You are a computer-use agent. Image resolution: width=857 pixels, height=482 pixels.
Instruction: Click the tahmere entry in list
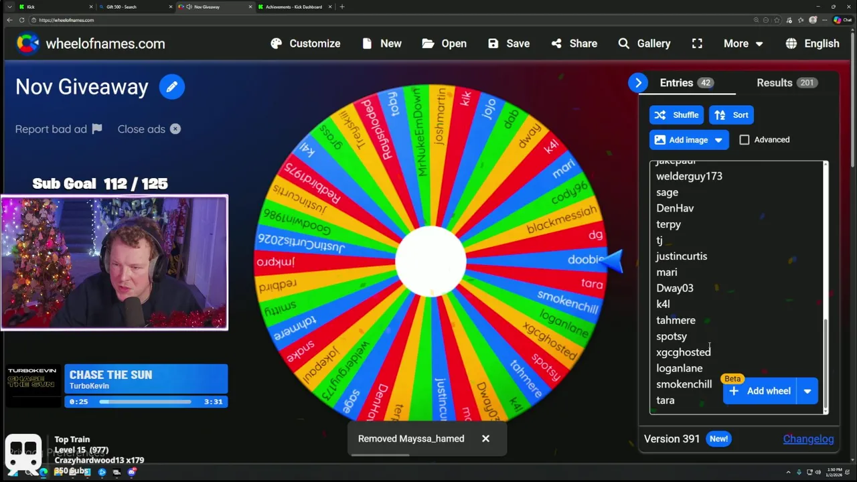676,320
